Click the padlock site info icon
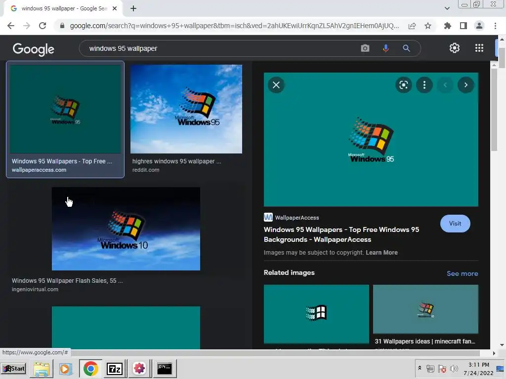The height and width of the screenshot is (379, 506). tap(62, 26)
